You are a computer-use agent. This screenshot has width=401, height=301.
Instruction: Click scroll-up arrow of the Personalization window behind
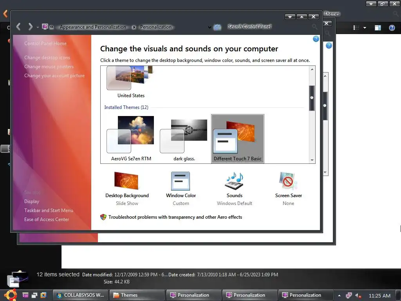[x=325, y=76]
